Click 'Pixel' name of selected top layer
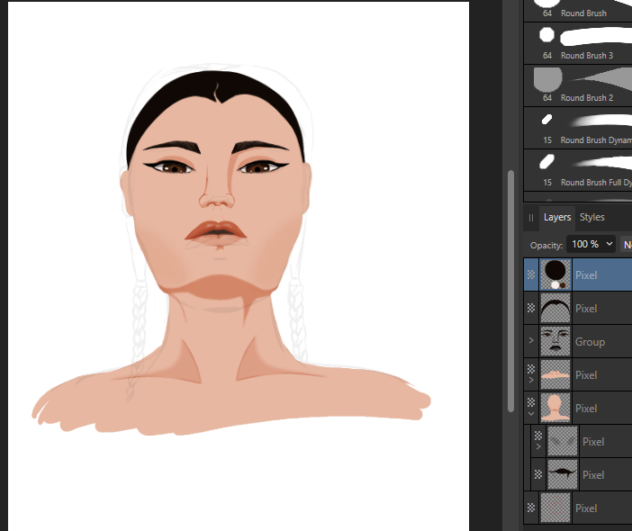The image size is (632, 531). [x=586, y=275]
